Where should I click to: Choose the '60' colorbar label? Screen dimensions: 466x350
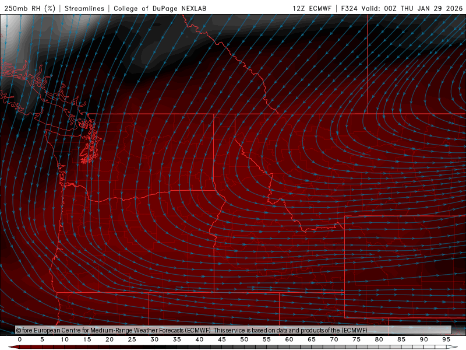(289, 339)
